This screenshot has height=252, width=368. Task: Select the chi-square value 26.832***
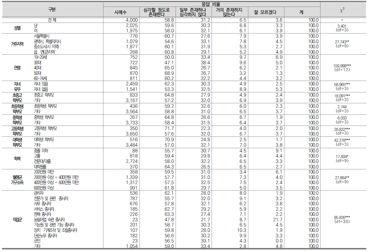pos(342,130)
